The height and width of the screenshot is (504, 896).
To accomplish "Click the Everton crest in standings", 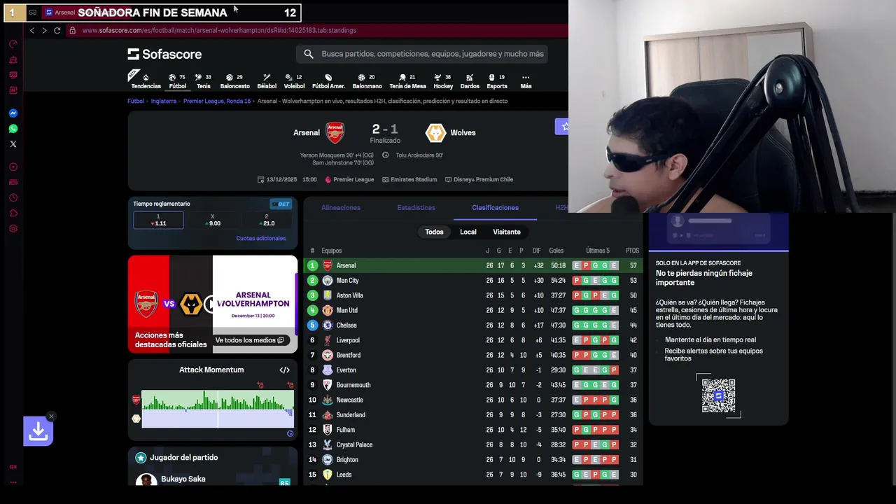I will click(327, 370).
